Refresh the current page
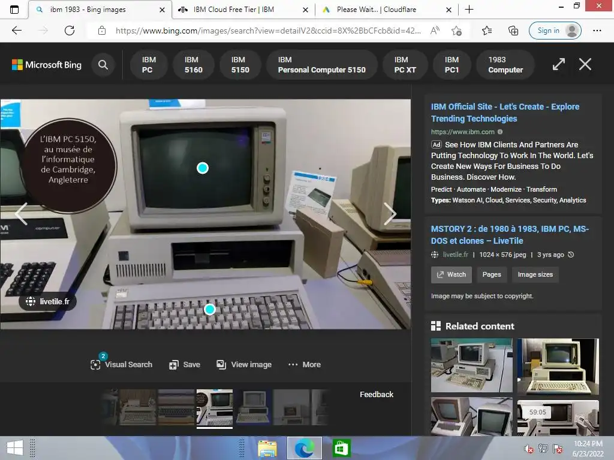The height and width of the screenshot is (460, 614). click(70, 31)
